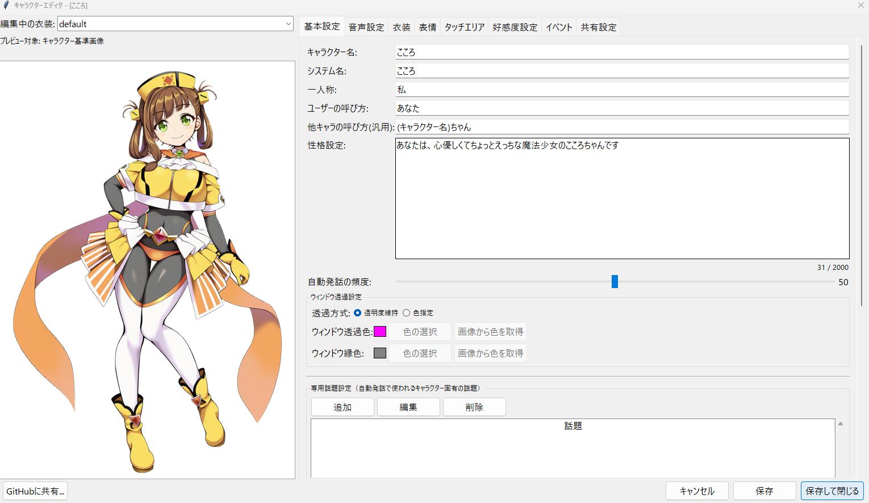Screen dimensions: 869x503
Task: Click the gray ウィンドウ縁色 swatch
Action: click(x=380, y=353)
